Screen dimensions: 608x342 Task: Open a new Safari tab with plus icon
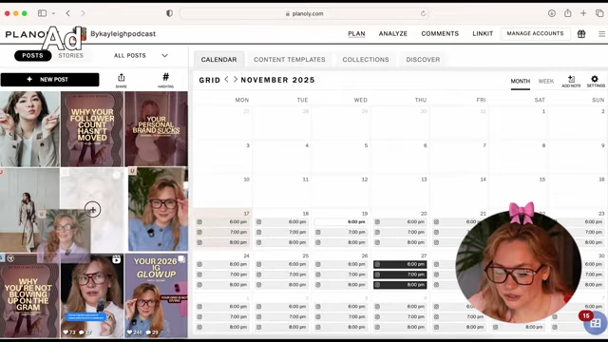click(x=583, y=13)
